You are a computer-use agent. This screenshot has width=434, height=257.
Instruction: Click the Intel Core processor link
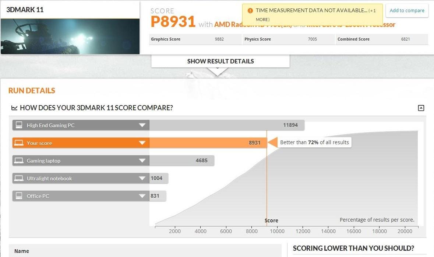pos(351,25)
